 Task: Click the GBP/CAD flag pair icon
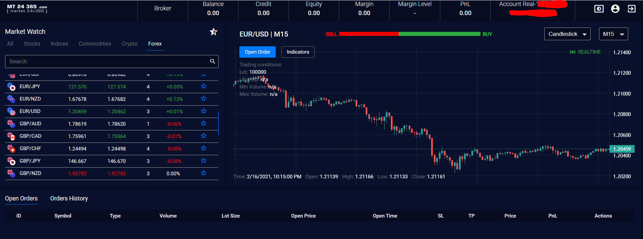pyautogui.click(x=11, y=136)
